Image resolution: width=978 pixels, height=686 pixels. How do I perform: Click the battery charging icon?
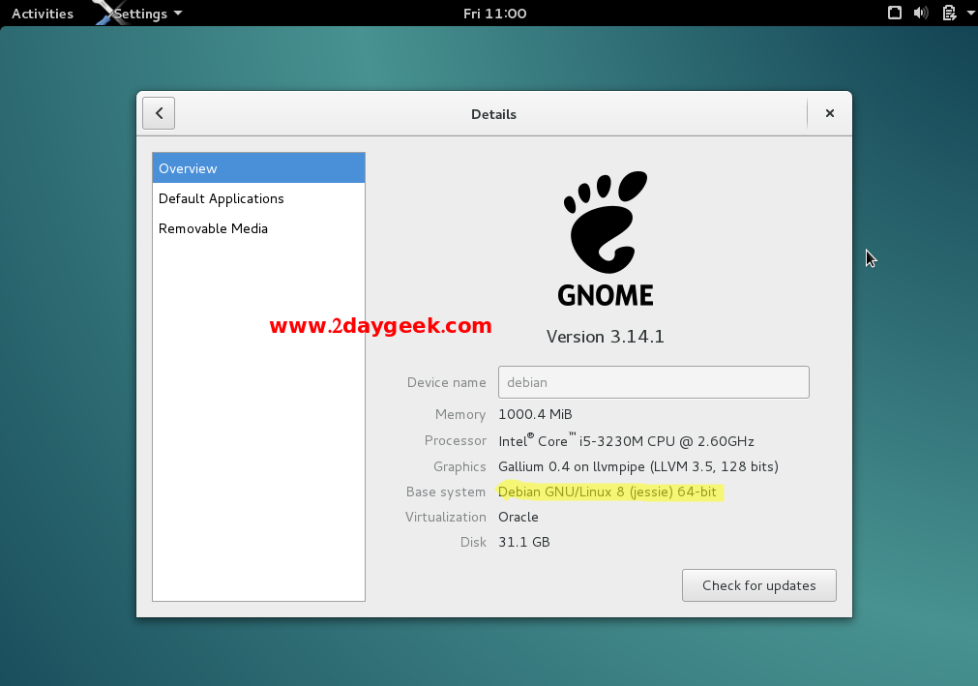[x=949, y=14]
